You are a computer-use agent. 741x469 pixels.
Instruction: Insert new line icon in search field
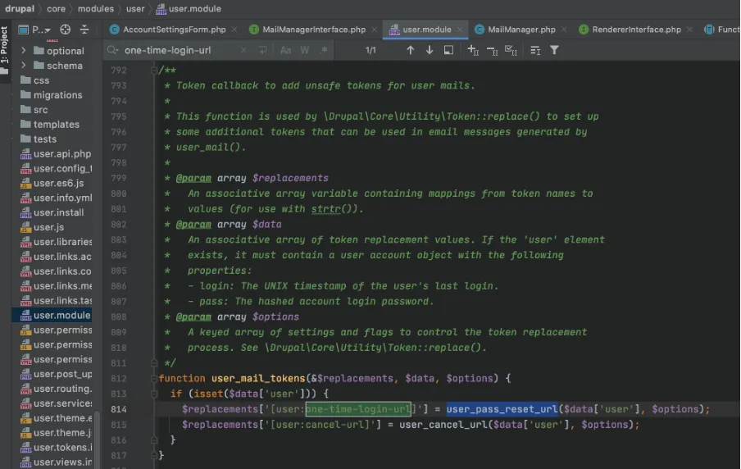263,50
